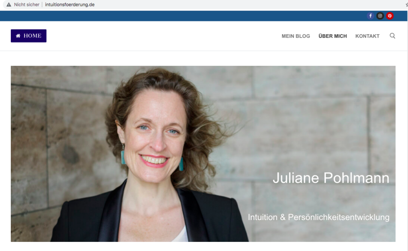
Task: Click the 'Nicht sicher' security label
Action: pyautogui.click(x=27, y=5)
